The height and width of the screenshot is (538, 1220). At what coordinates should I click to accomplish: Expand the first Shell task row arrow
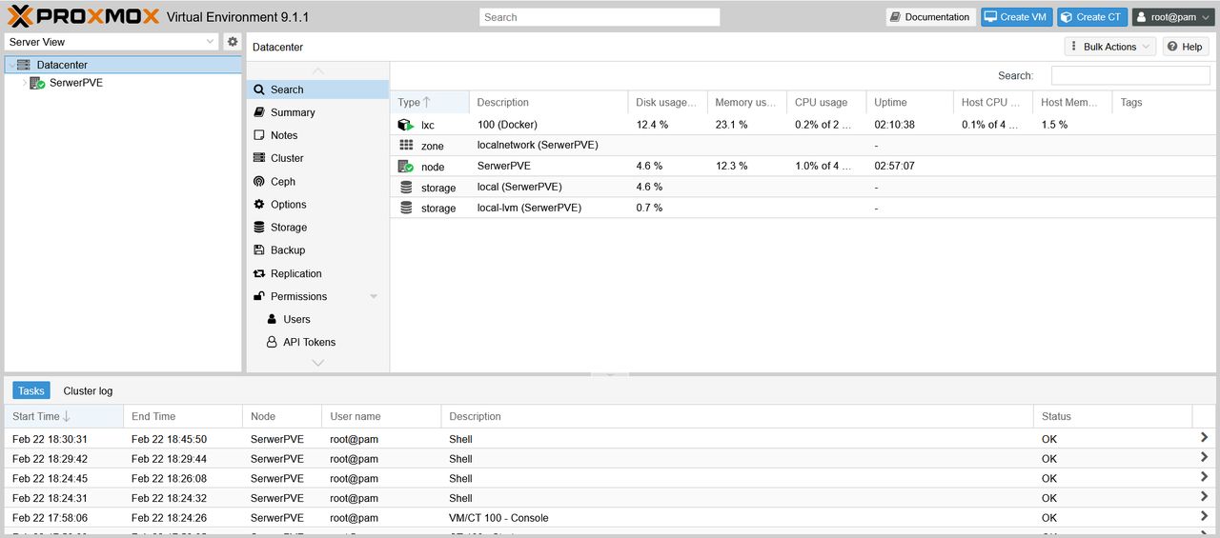(x=1205, y=439)
